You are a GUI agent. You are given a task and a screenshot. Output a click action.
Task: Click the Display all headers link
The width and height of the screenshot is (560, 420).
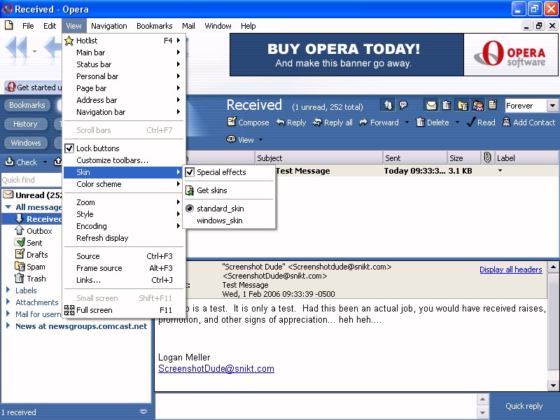510,269
